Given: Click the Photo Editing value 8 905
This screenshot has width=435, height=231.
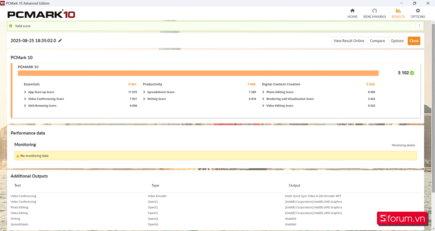Looking at the screenshot, I should (x=371, y=92).
